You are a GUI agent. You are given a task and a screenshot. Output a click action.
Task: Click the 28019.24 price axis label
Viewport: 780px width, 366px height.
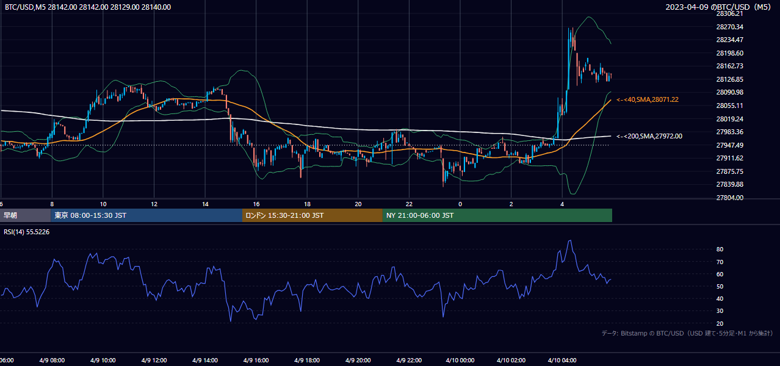tap(729, 119)
